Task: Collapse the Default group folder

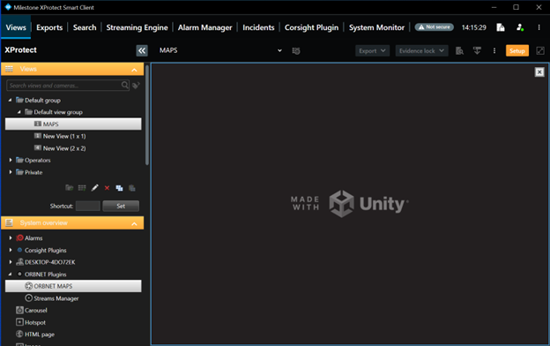Action: (10, 100)
